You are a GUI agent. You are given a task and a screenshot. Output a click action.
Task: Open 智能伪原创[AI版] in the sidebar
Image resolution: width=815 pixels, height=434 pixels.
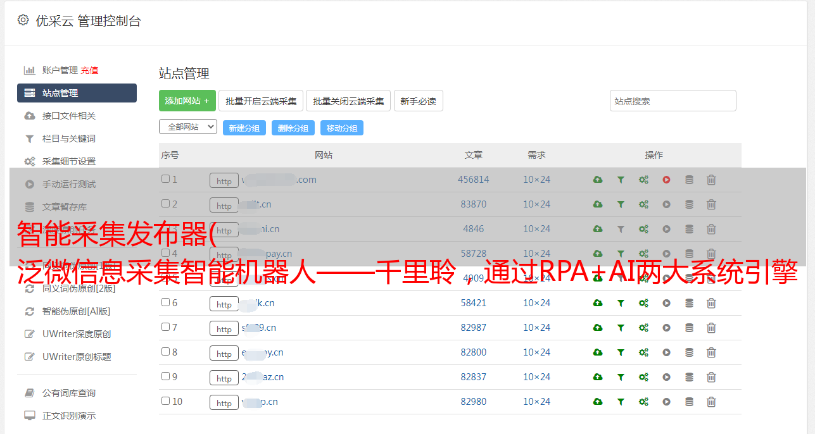point(77,311)
